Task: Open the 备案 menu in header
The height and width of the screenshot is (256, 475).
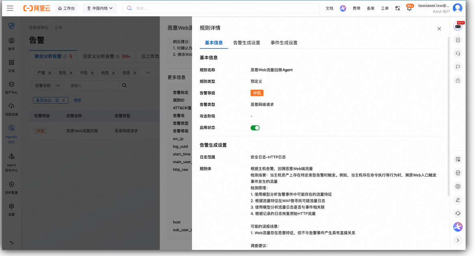Action: click(x=371, y=8)
